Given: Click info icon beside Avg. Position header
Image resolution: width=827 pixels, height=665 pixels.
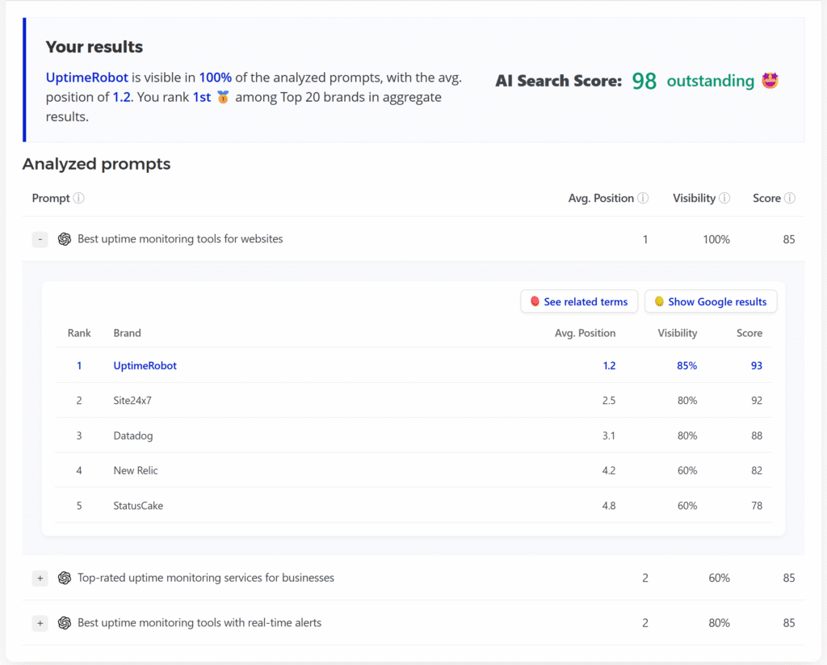Looking at the screenshot, I should click(643, 199).
